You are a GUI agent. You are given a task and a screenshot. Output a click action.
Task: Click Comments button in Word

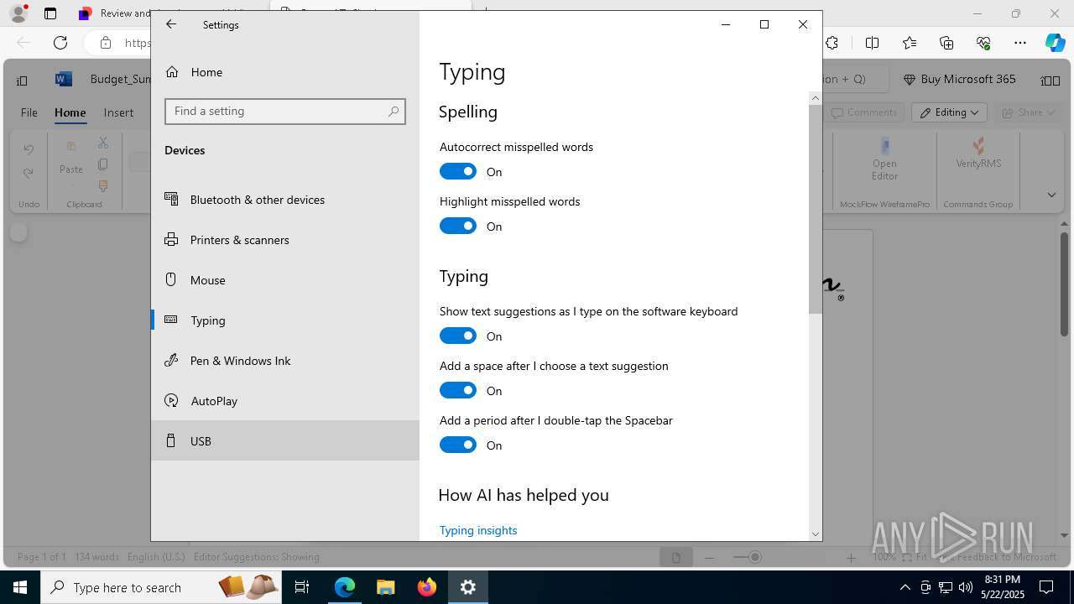coord(864,112)
